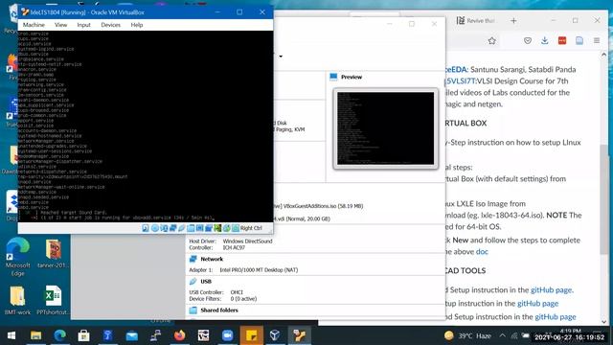
Task: Click the Preview section header
Action: click(352, 77)
